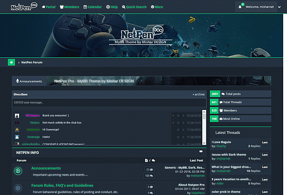Click the NetPen Pro announcement banner text

[94, 81]
